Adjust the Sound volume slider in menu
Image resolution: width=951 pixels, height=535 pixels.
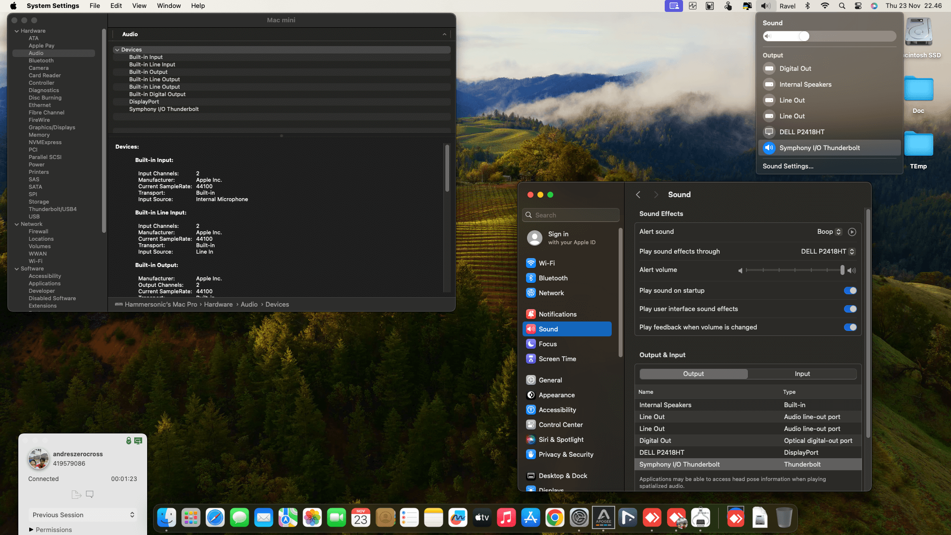[x=830, y=36]
